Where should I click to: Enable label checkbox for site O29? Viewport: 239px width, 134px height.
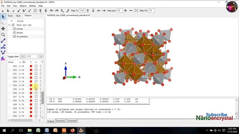pyautogui.click(x=36, y=66)
